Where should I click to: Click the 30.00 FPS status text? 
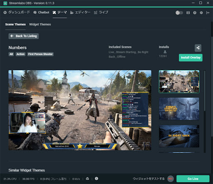pyautogui.click(x=28, y=179)
